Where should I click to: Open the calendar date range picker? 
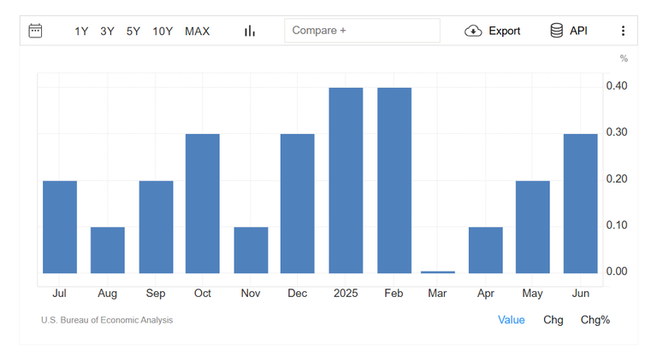point(35,31)
